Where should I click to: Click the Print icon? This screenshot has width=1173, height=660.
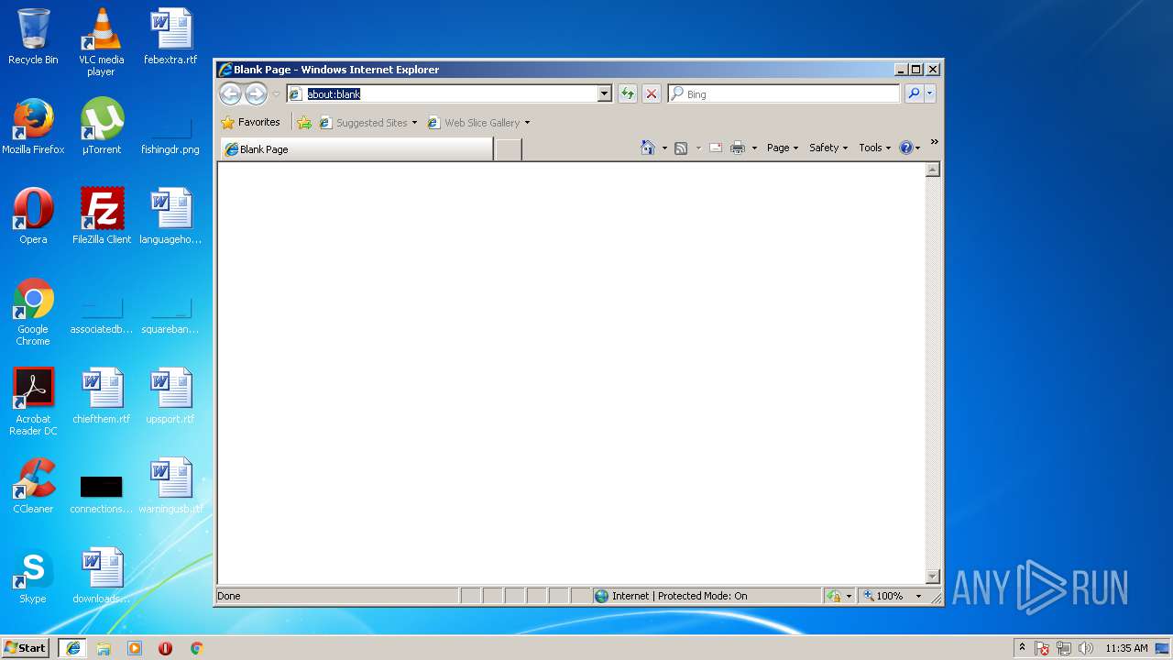point(738,148)
